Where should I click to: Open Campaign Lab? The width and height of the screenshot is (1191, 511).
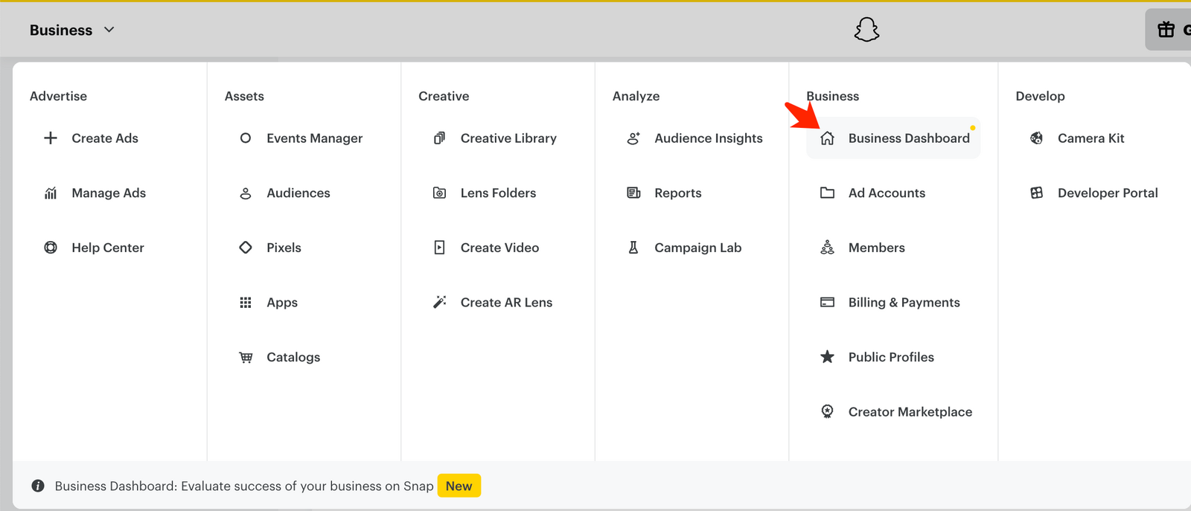coord(698,248)
